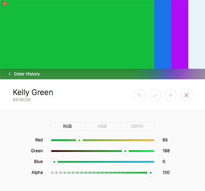Select the pale light-blue history swatch

tap(197, 34)
